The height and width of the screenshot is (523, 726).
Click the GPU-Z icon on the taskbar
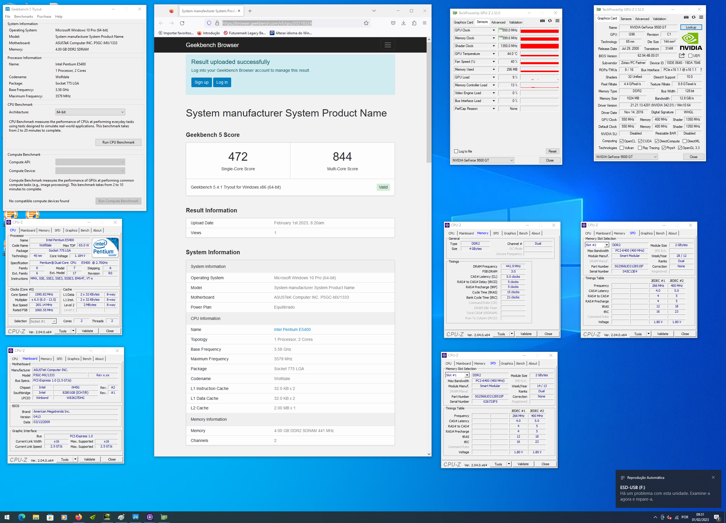(164, 517)
